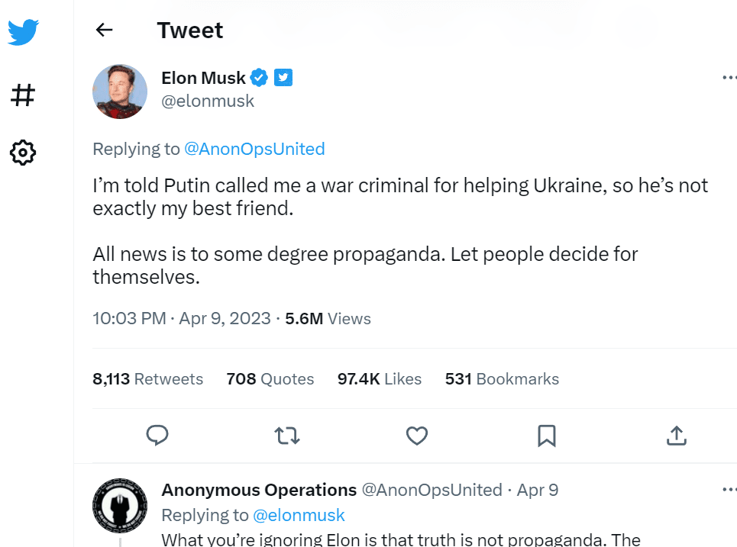Screen dimensions: 737x547
Task: Click the blue verified checkmark badge
Action: pyautogui.click(x=260, y=78)
